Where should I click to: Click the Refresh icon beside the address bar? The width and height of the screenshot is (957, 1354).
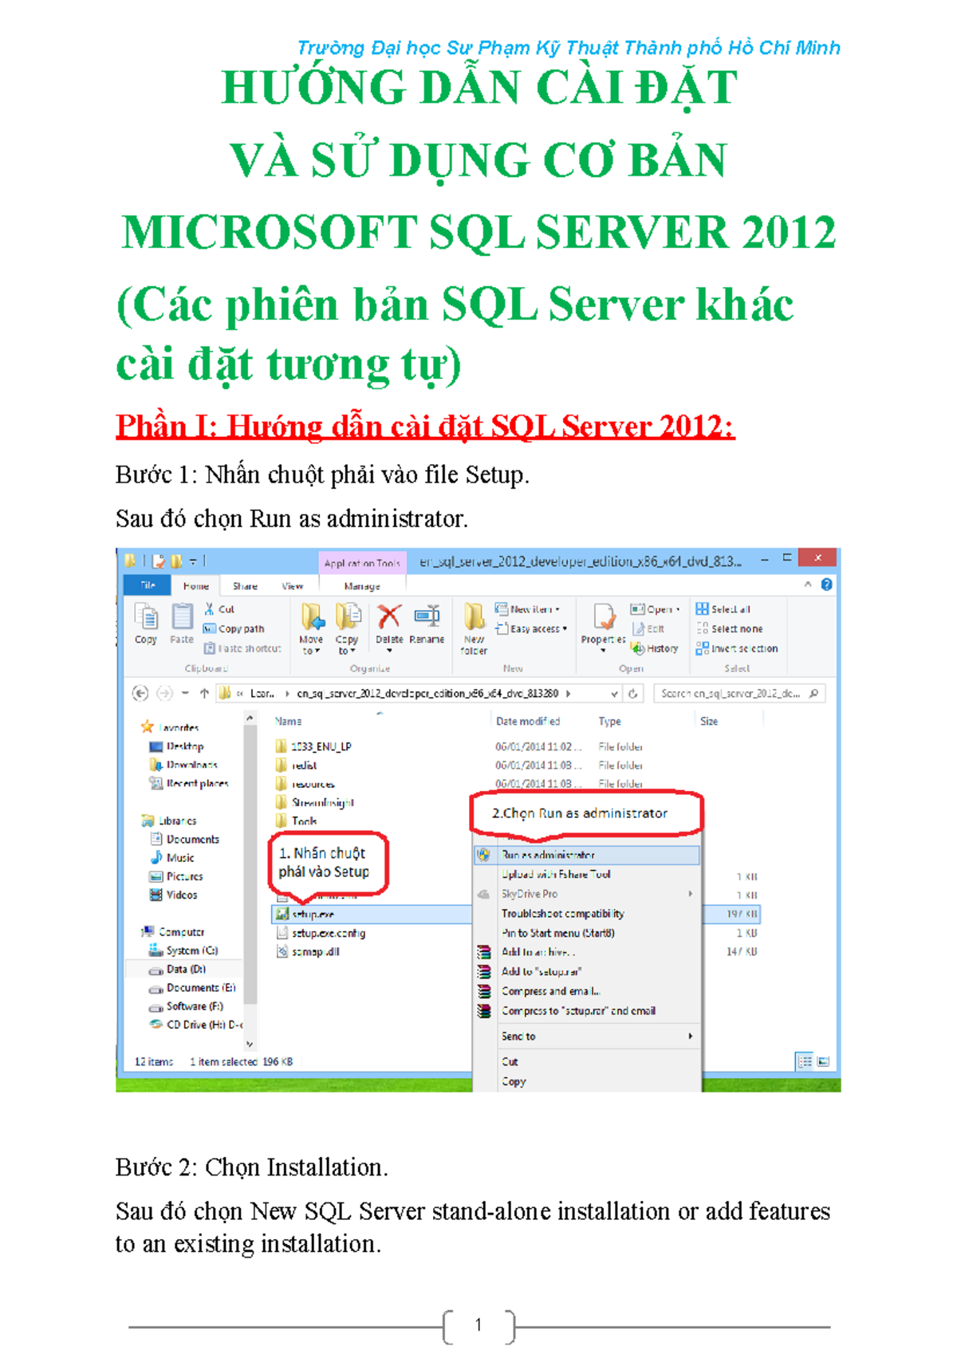click(x=633, y=694)
